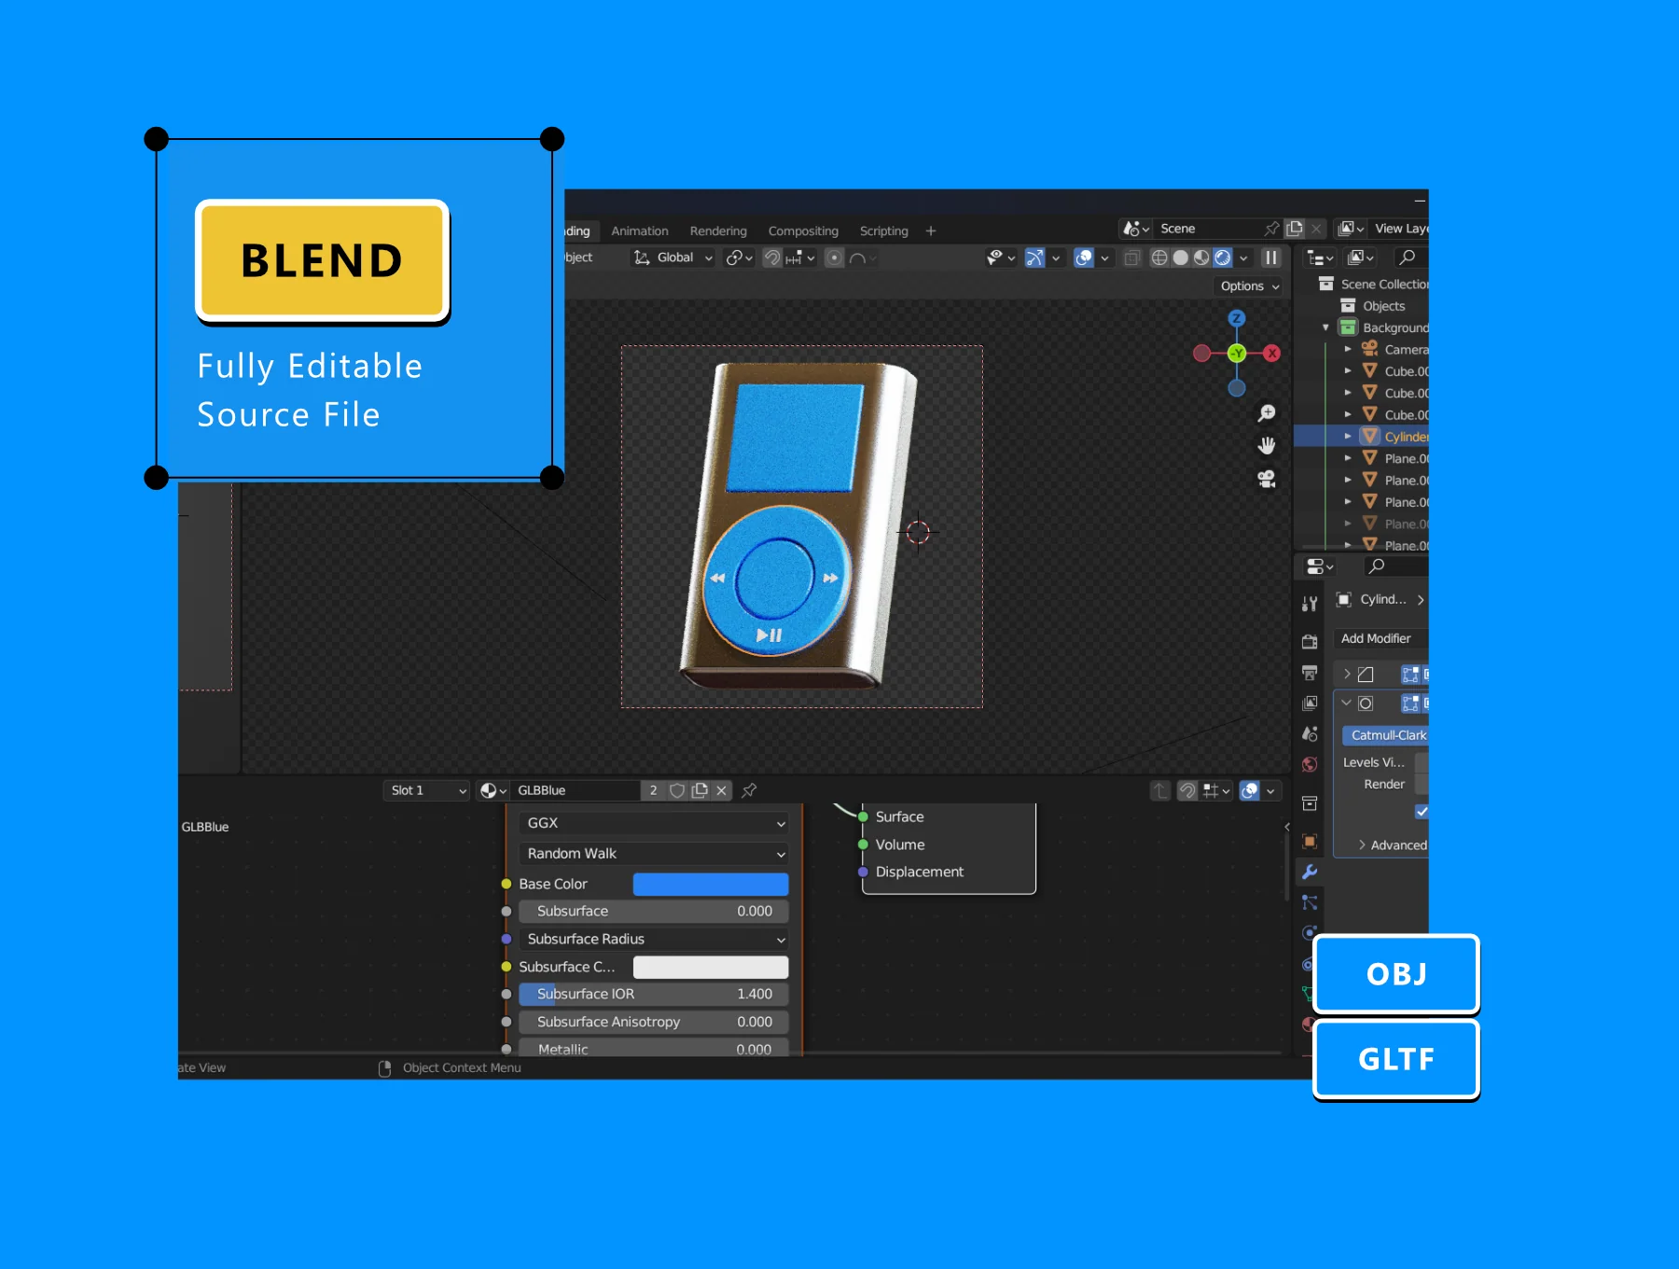Click the Subsurface Color white swatch
The image size is (1679, 1269).
click(x=711, y=967)
